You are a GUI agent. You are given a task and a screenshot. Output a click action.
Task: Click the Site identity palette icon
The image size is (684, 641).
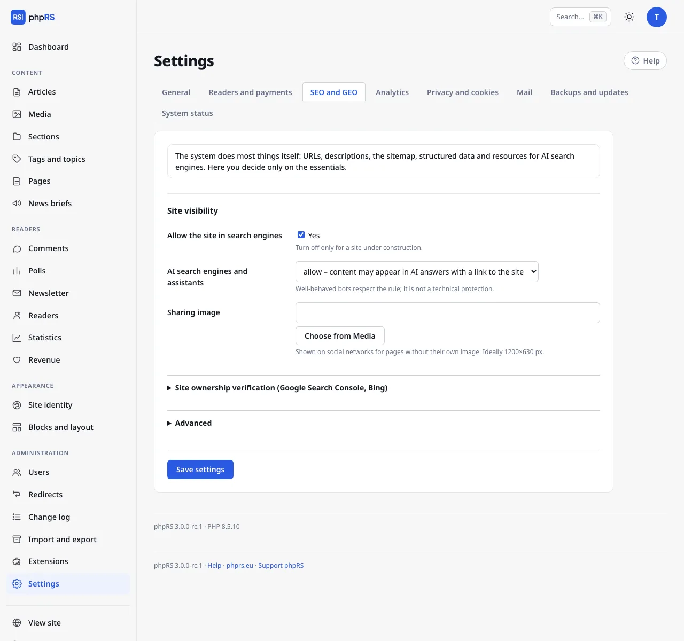[x=17, y=405]
